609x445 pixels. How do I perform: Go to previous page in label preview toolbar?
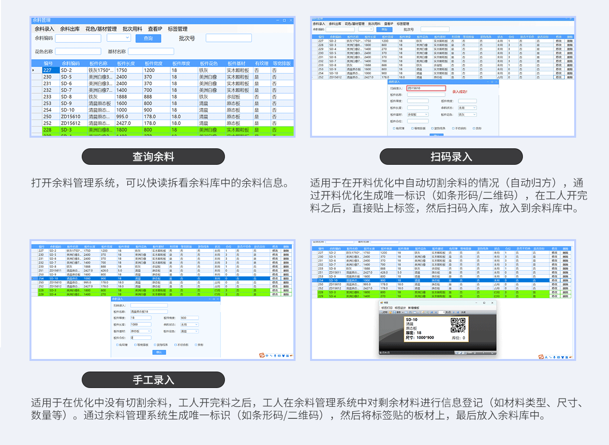(436, 313)
